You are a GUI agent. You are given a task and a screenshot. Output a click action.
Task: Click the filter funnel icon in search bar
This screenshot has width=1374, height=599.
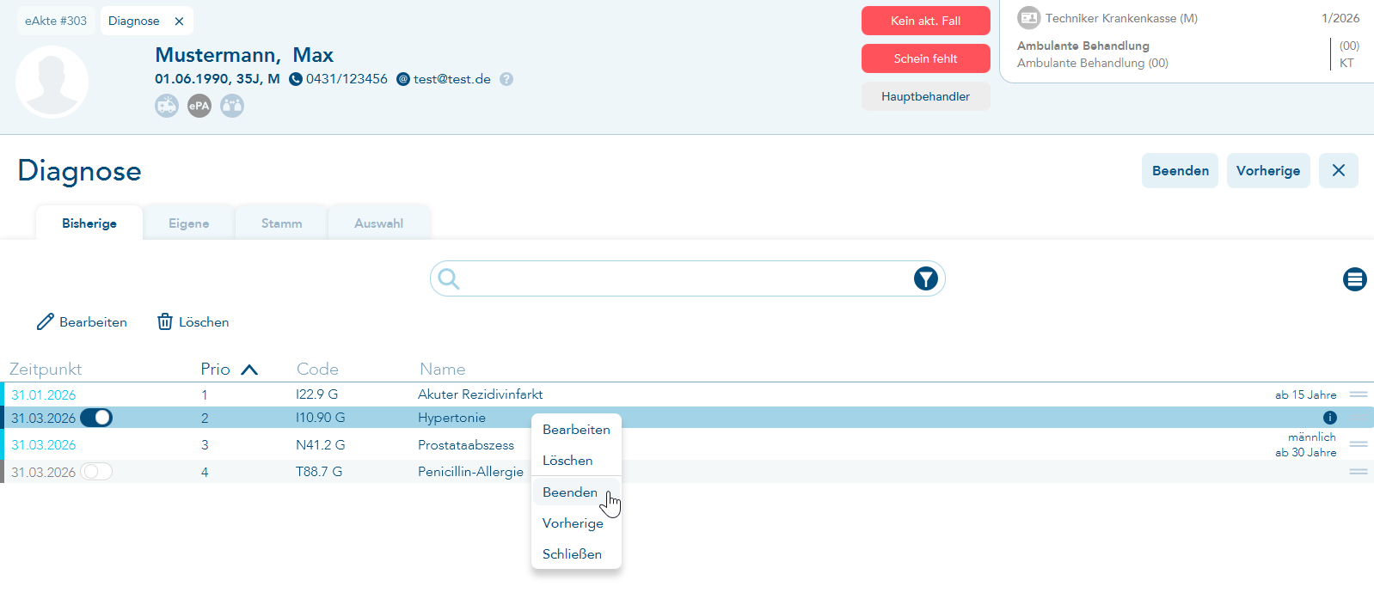pos(925,278)
